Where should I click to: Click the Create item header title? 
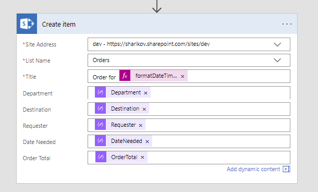coord(58,25)
